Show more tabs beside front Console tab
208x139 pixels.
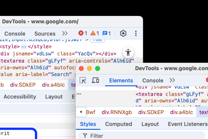172,80
